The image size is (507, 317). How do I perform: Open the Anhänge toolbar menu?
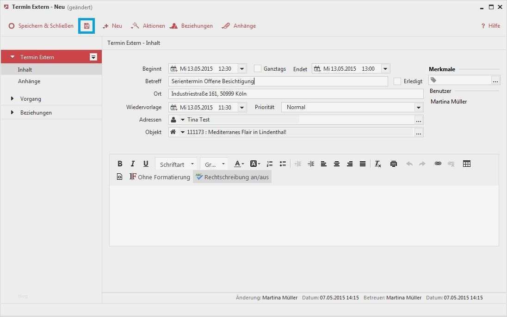[x=239, y=26]
